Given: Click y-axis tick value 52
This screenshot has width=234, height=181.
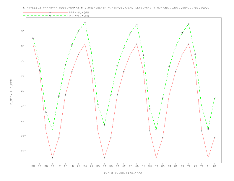Looking at the screenshot, I should [x=23, y=151].
